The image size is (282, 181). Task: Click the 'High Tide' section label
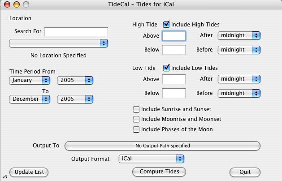click(x=145, y=25)
